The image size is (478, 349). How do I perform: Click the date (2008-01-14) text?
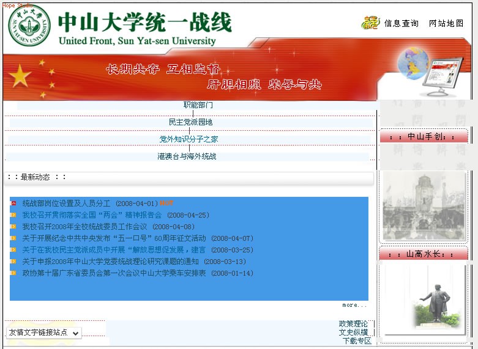pyautogui.click(x=233, y=273)
